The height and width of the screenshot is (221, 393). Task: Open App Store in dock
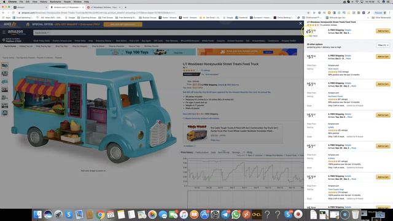pos(204,214)
